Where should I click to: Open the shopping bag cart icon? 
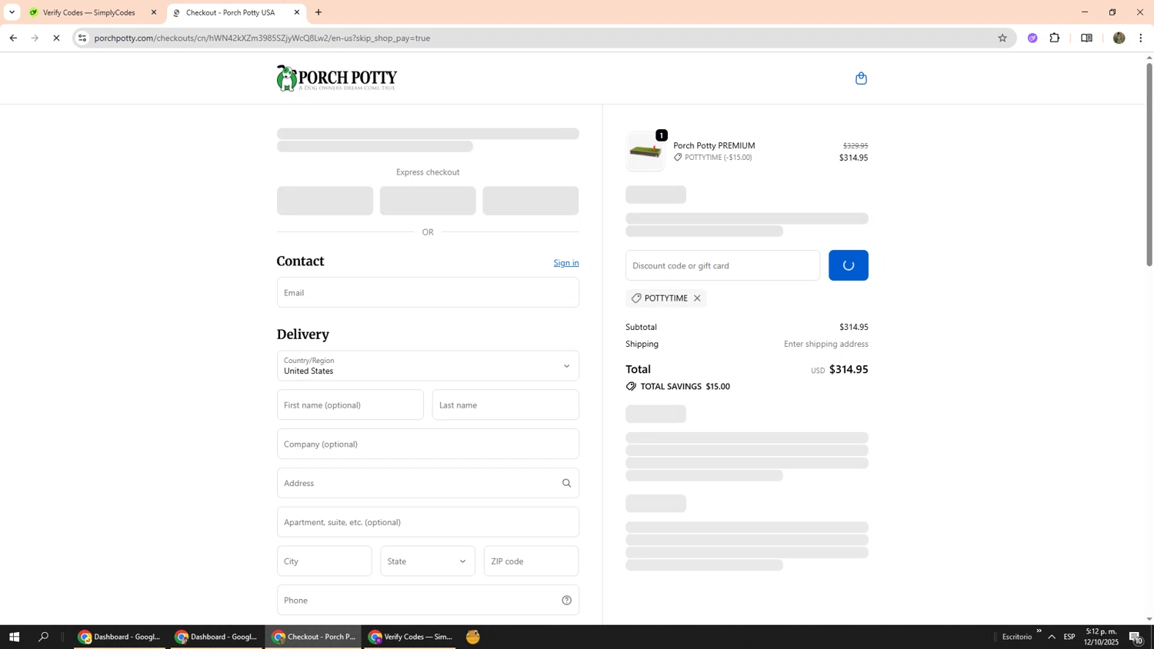pyautogui.click(x=861, y=78)
